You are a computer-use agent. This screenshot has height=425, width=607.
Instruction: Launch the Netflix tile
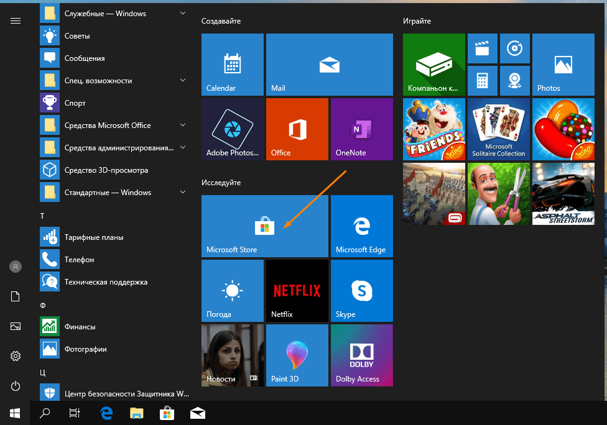click(297, 291)
